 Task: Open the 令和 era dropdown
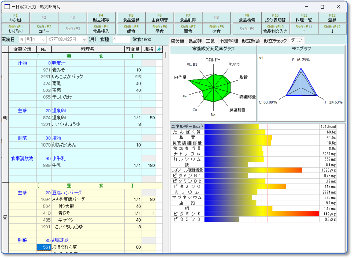coord(43,40)
